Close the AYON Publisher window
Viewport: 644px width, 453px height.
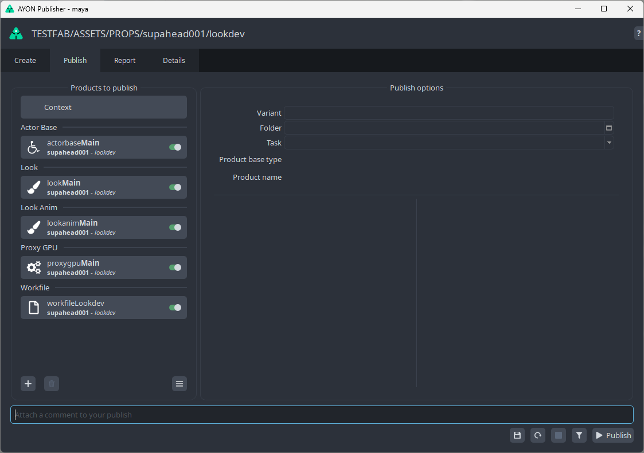tap(630, 9)
